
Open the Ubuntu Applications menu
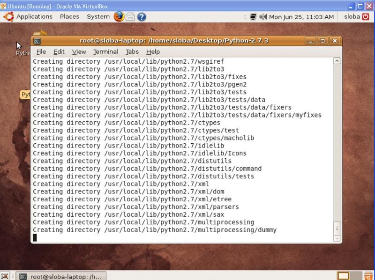click(34, 17)
